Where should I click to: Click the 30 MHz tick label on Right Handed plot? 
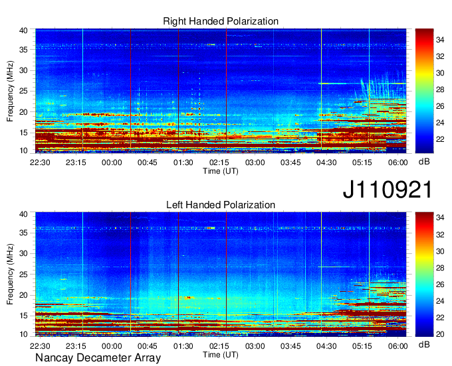23,70
